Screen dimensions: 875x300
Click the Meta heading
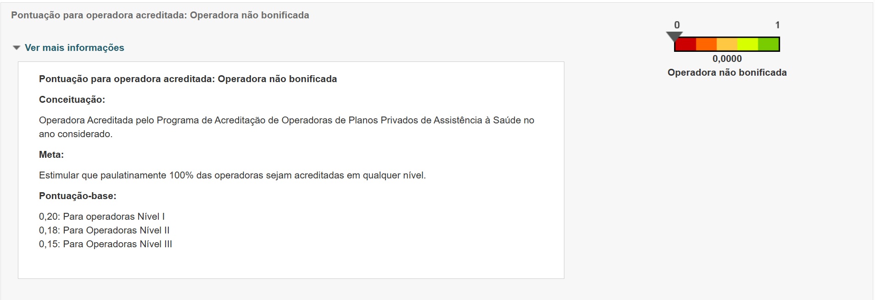pyautogui.click(x=51, y=155)
